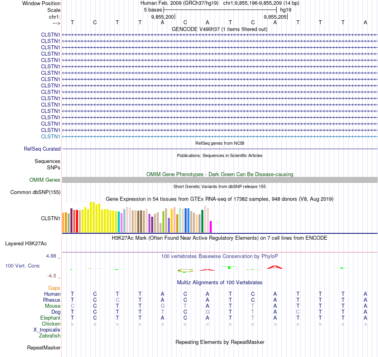
Task: Click the 100 Vert. Cons label
Action: (22, 266)
